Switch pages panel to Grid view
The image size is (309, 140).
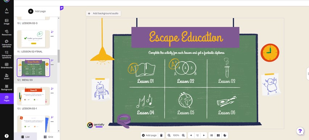coord(48,137)
